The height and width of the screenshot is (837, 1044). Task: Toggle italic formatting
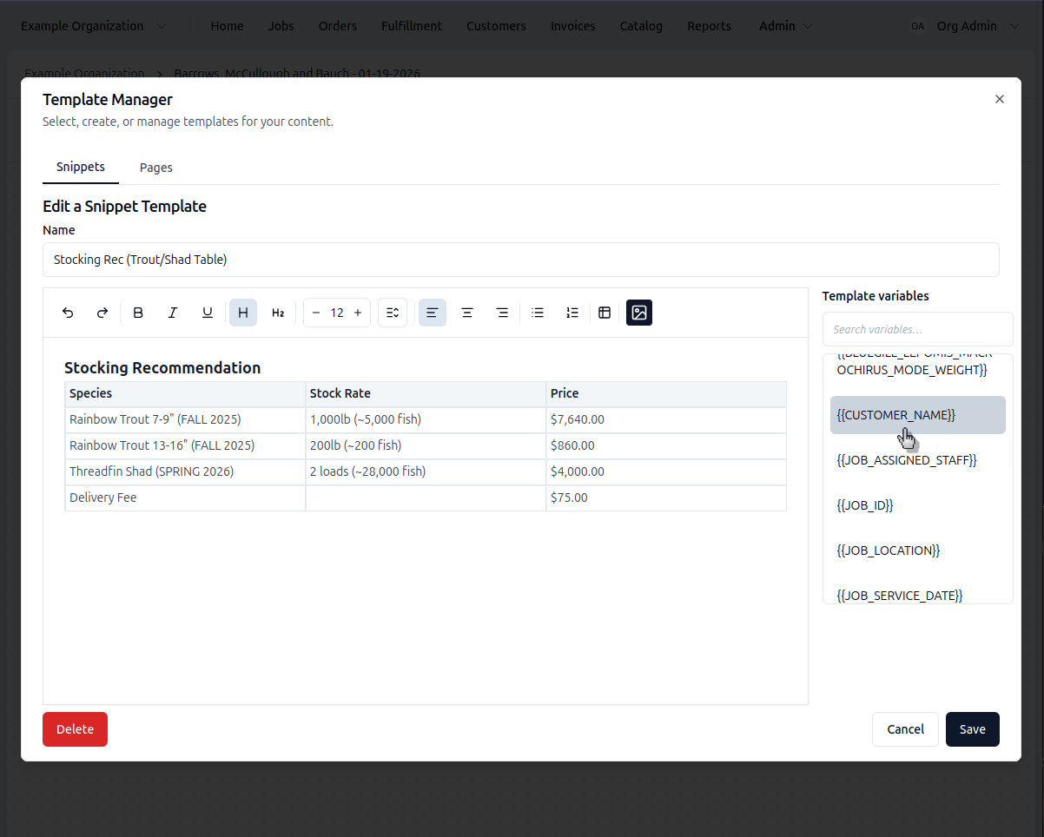(173, 313)
